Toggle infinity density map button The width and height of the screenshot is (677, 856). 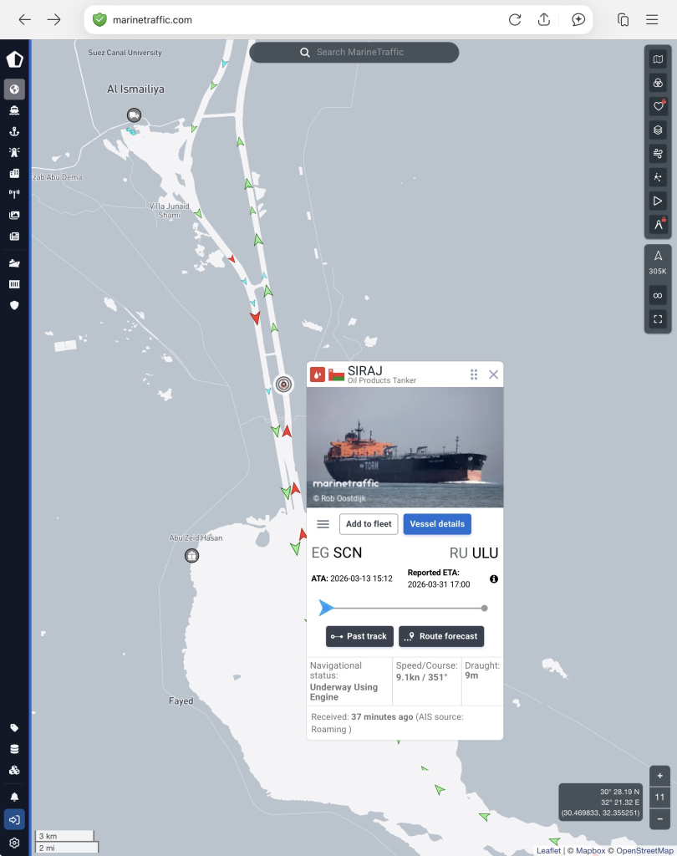[658, 295]
